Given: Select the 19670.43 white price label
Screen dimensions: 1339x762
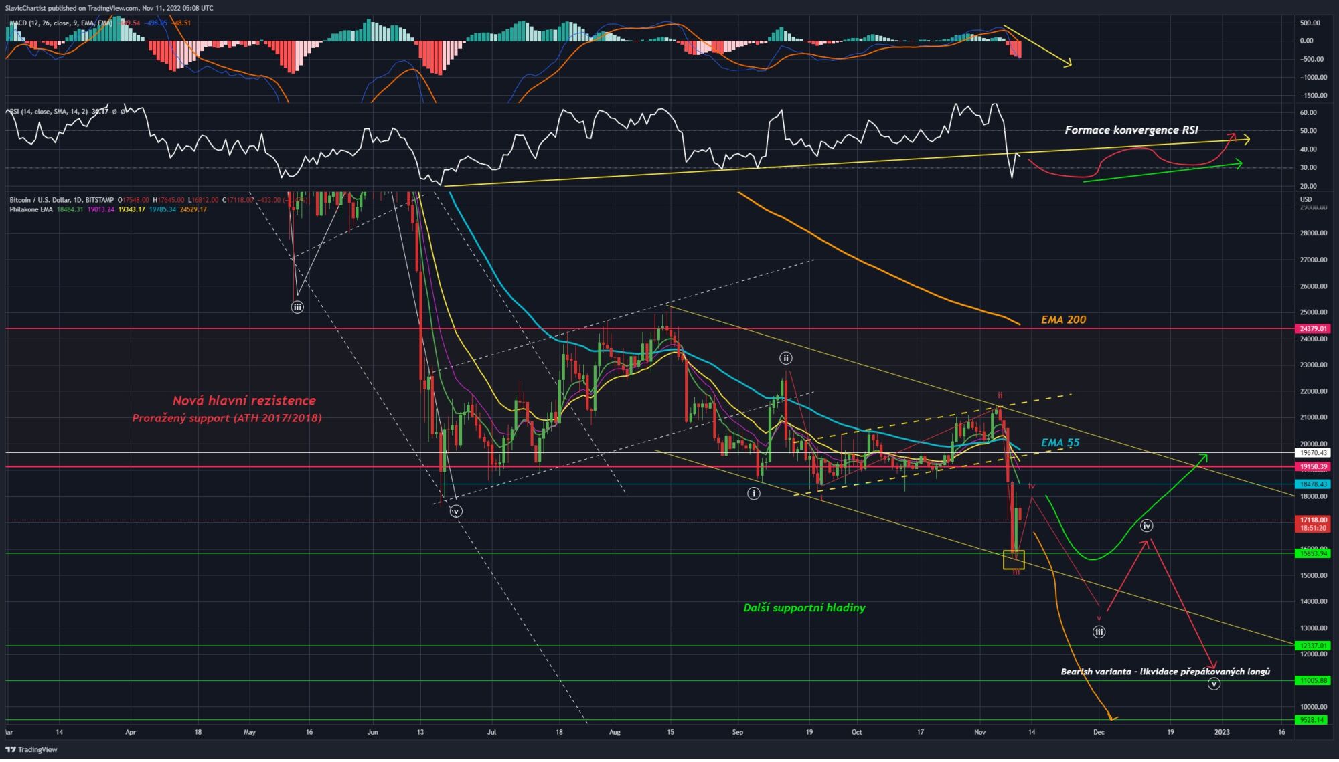Looking at the screenshot, I should (x=1313, y=453).
